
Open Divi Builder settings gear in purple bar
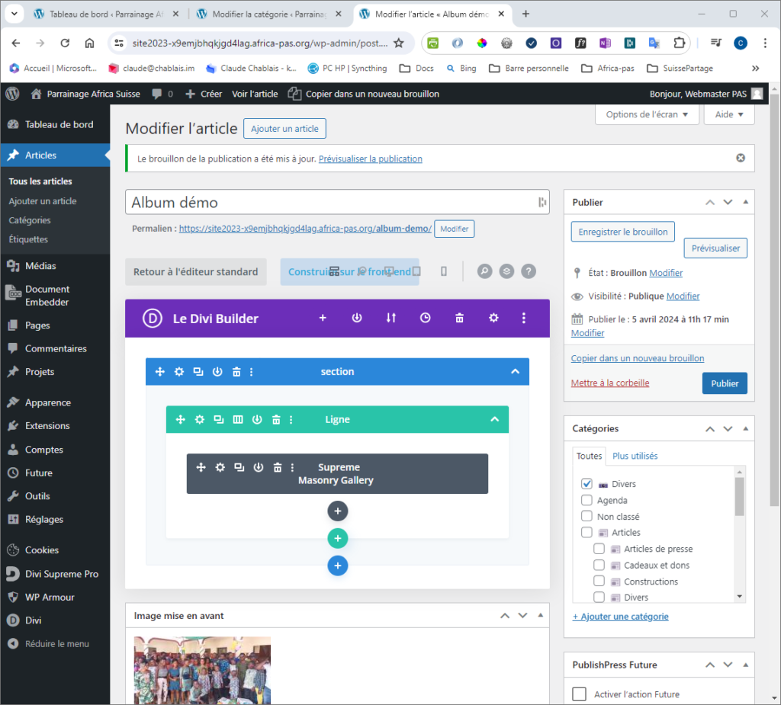click(x=493, y=318)
